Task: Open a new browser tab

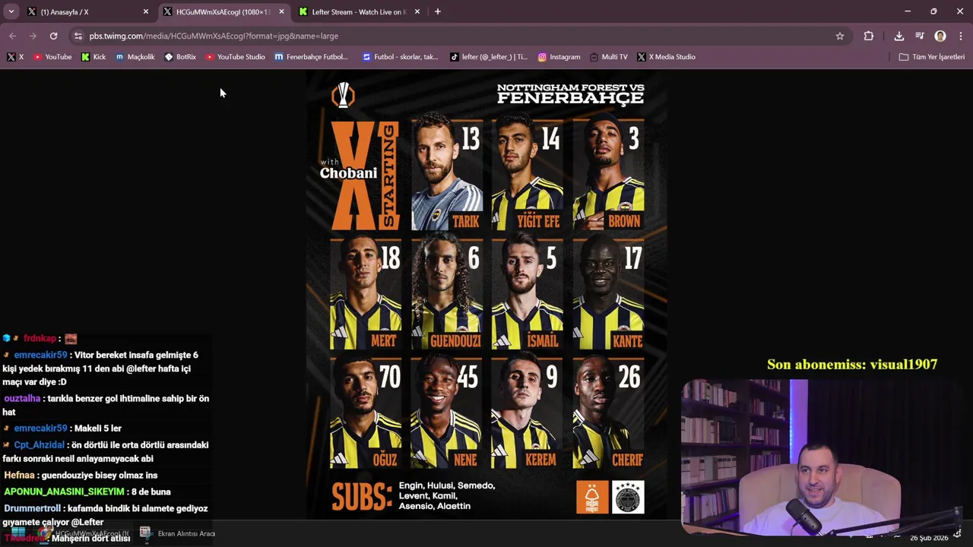Action: (437, 11)
